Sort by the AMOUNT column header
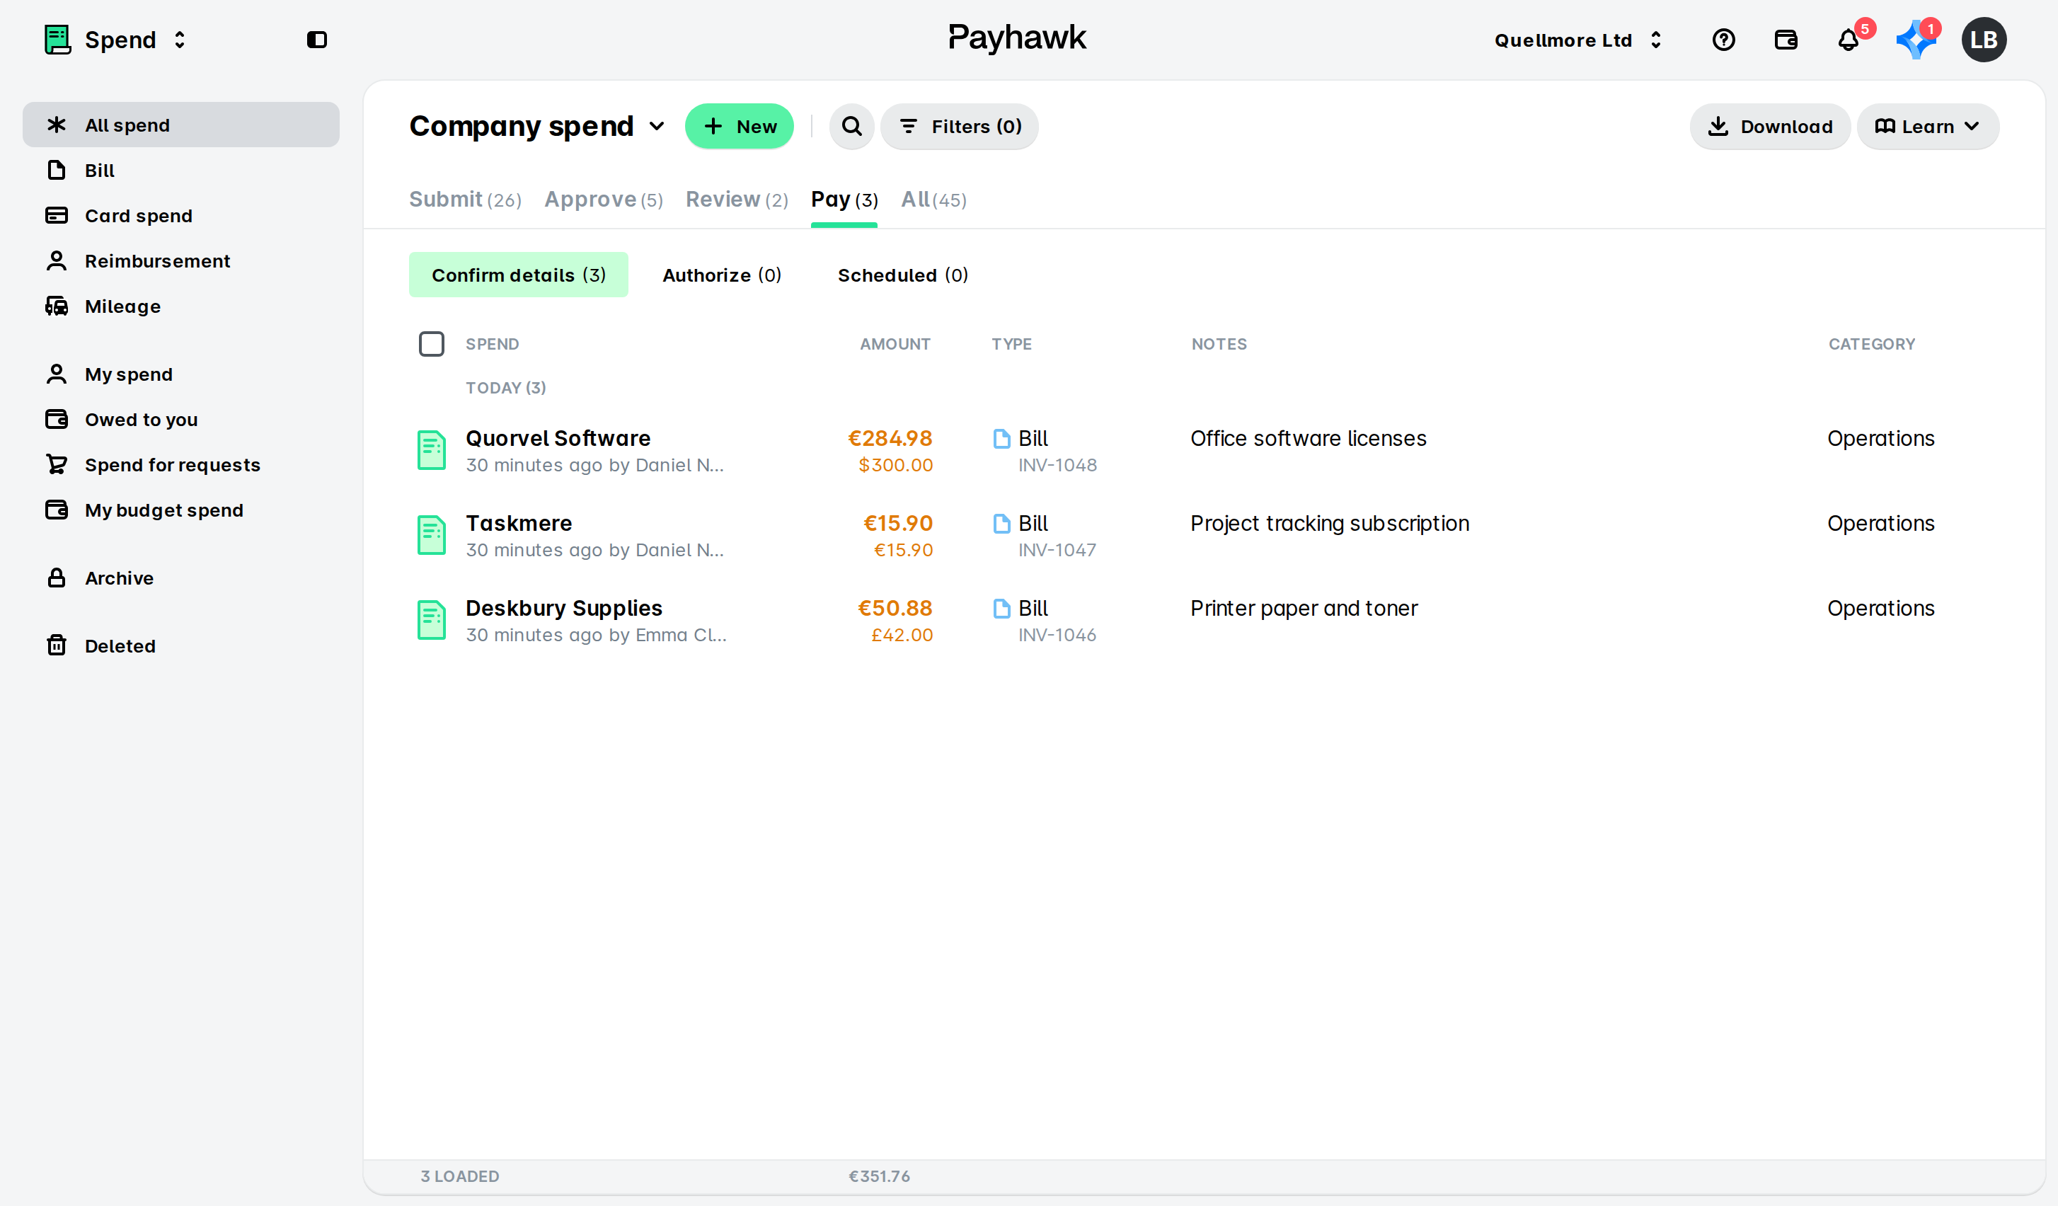 click(895, 344)
